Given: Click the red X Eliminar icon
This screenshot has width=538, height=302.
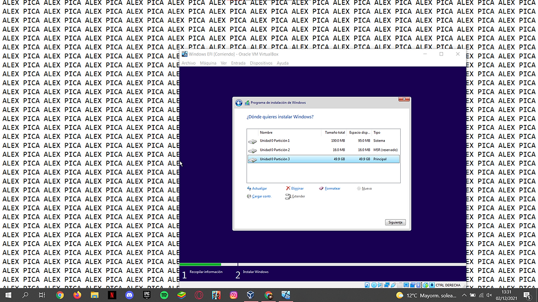Looking at the screenshot, I should 288,189.
